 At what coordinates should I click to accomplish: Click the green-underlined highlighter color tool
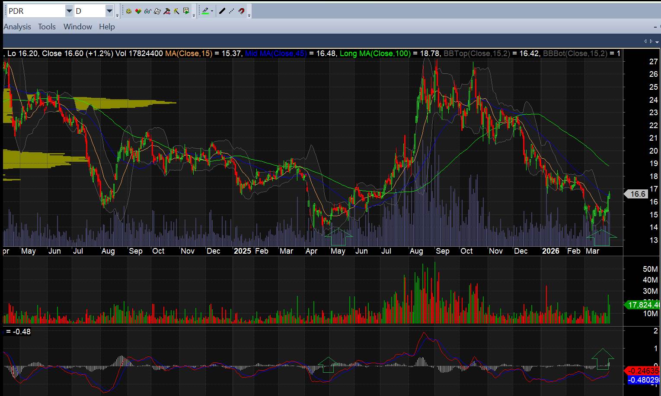click(205, 11)
